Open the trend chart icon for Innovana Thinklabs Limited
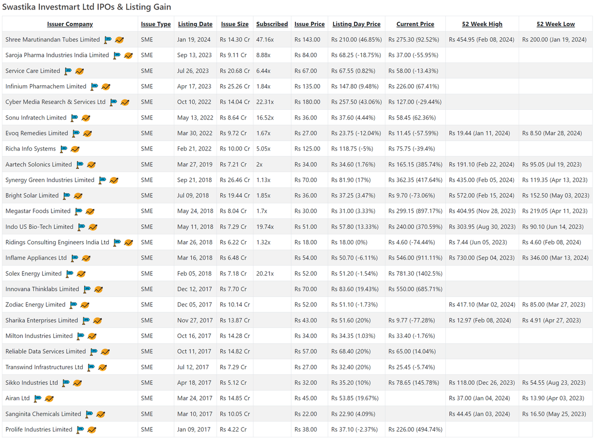Image resolution: width=599 pixels, height=441 pixels. coord(98,290)
